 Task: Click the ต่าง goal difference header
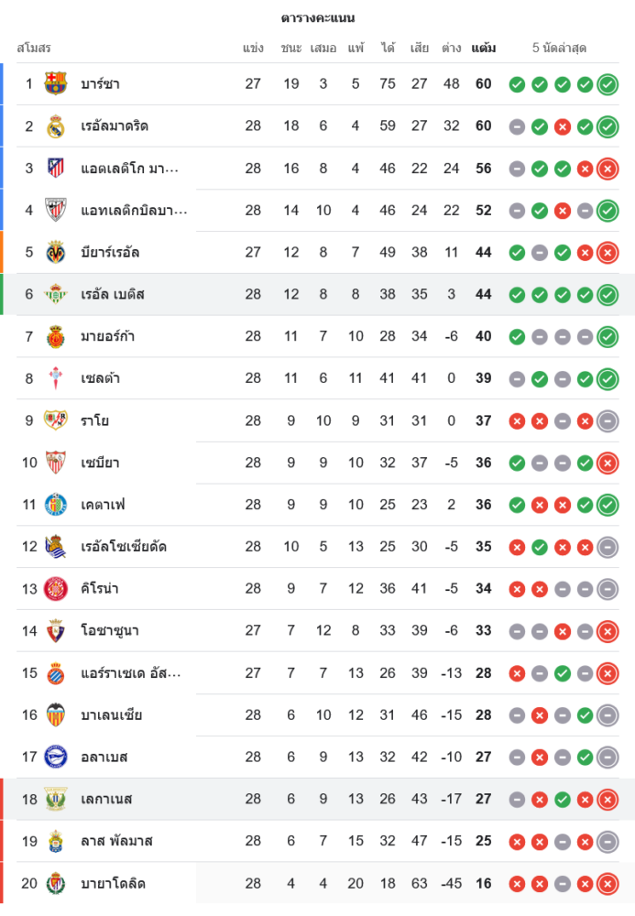click(x=451, y=48)
